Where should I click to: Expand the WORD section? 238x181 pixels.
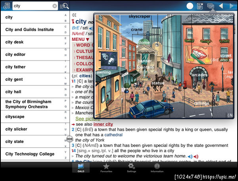83,45
